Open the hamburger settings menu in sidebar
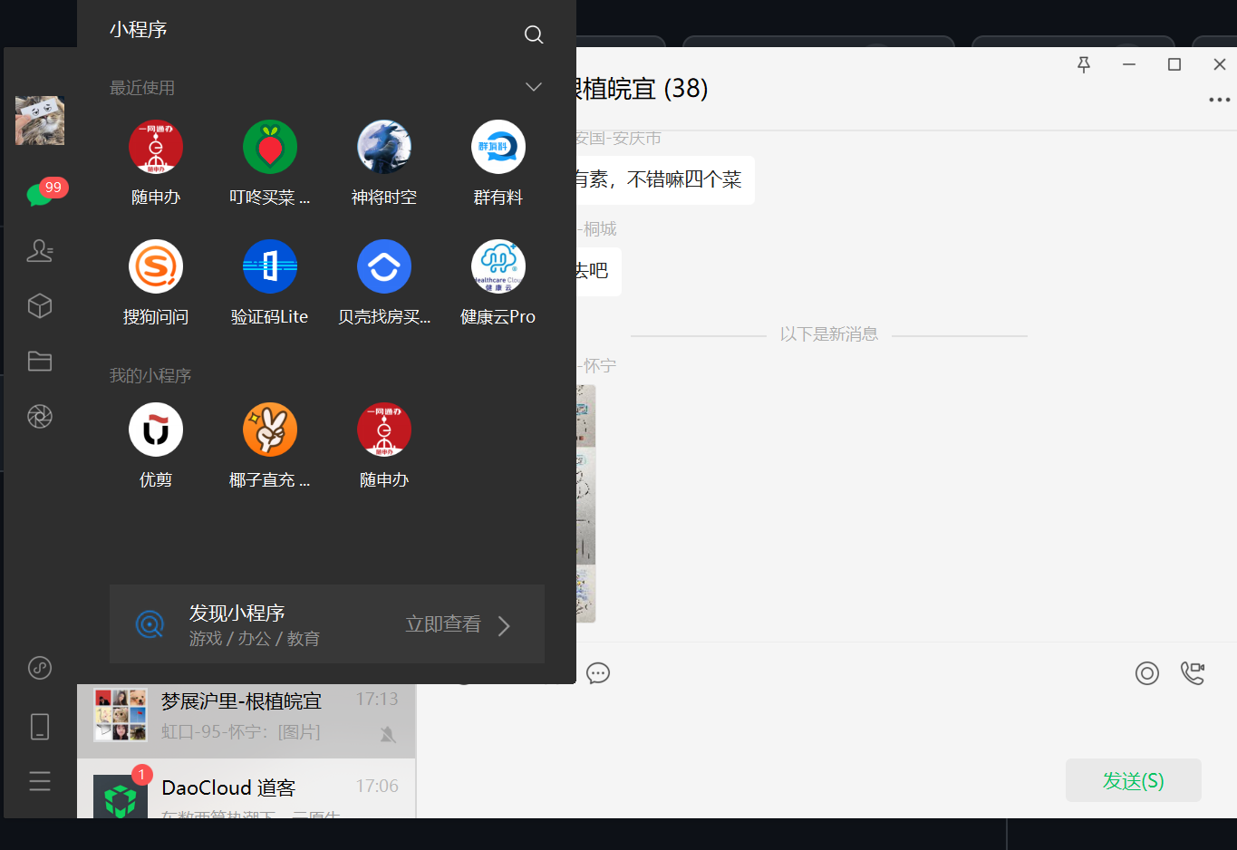The image size is (1237, 850). 40,781
